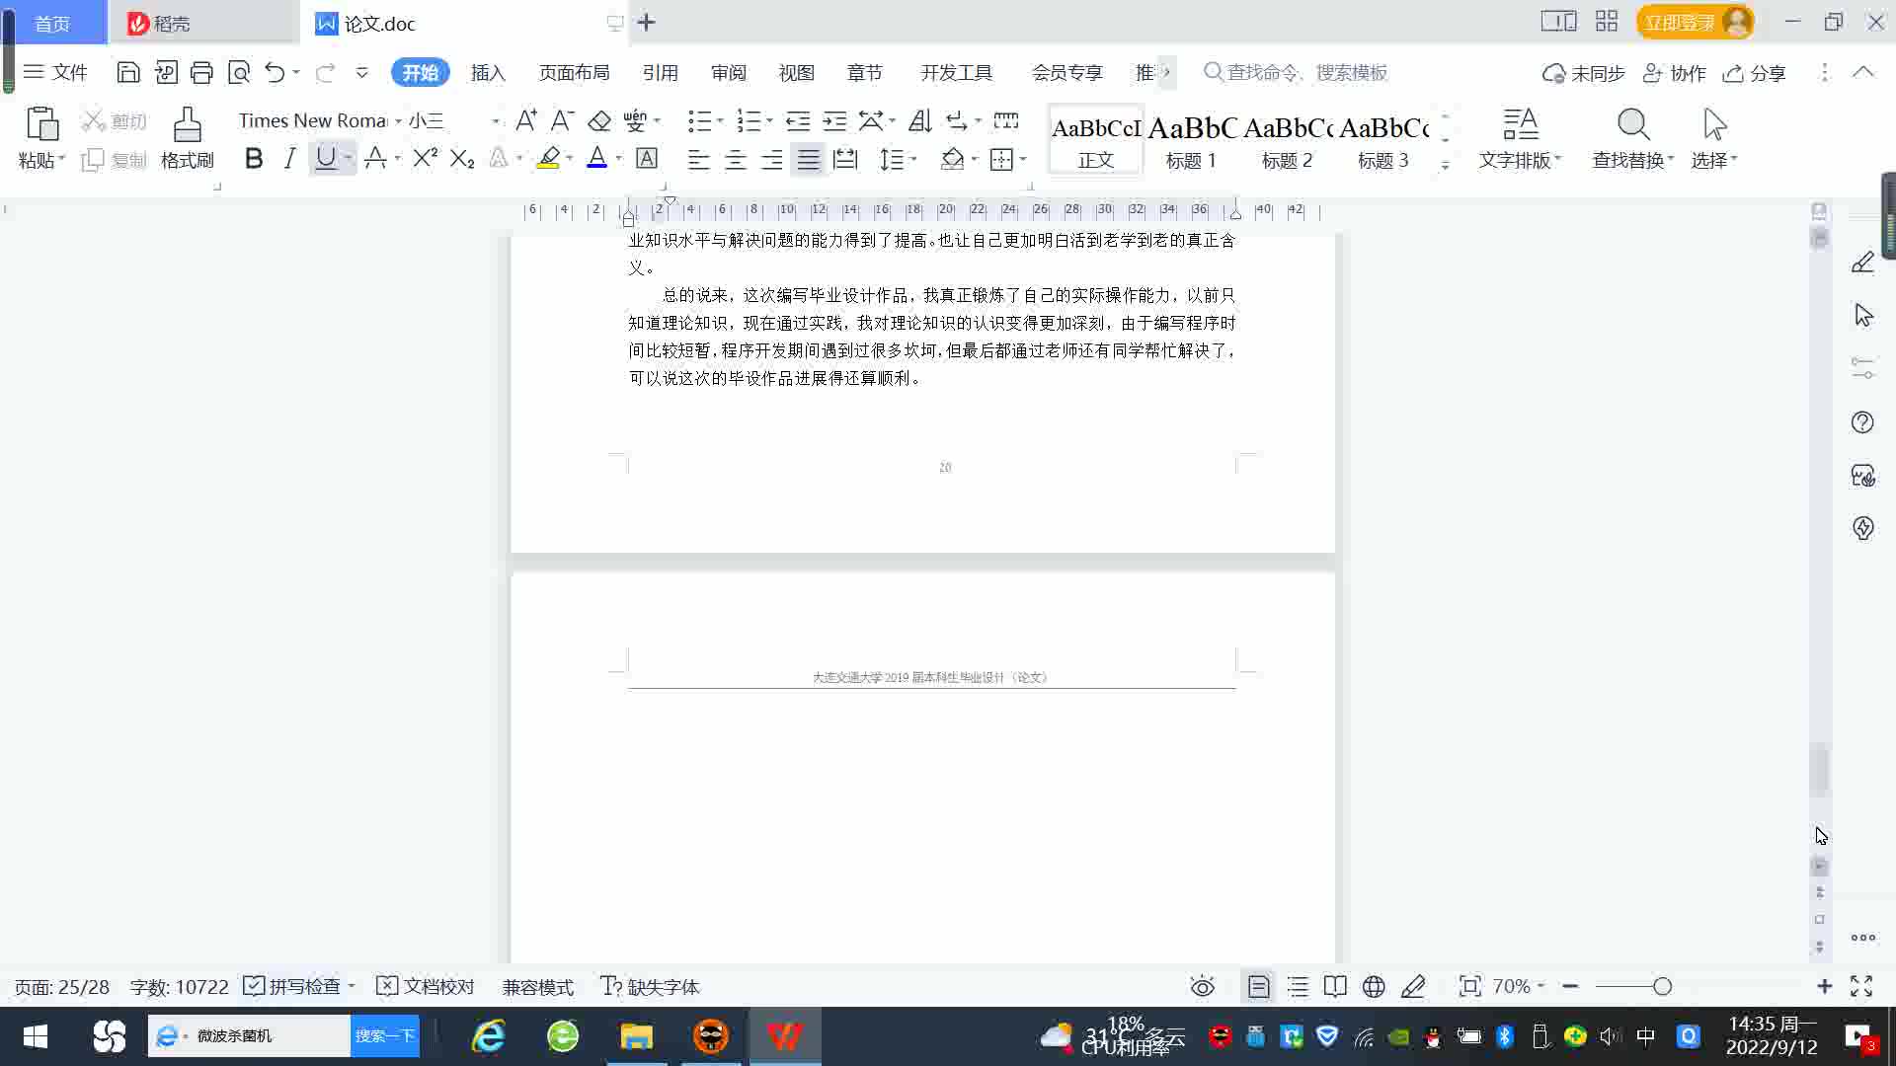Open reading layout book icon

1335,986
